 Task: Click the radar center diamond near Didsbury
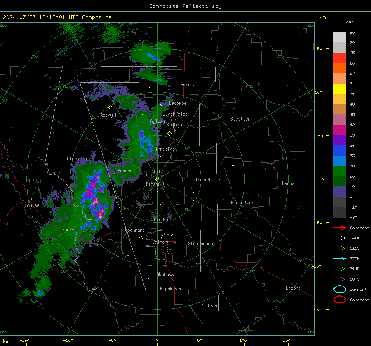pos(157,179)
